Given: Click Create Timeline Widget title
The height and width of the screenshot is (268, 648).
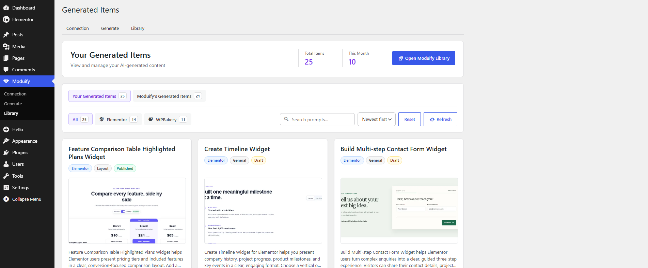Looking at the screenshot, I should click(237, 149).
